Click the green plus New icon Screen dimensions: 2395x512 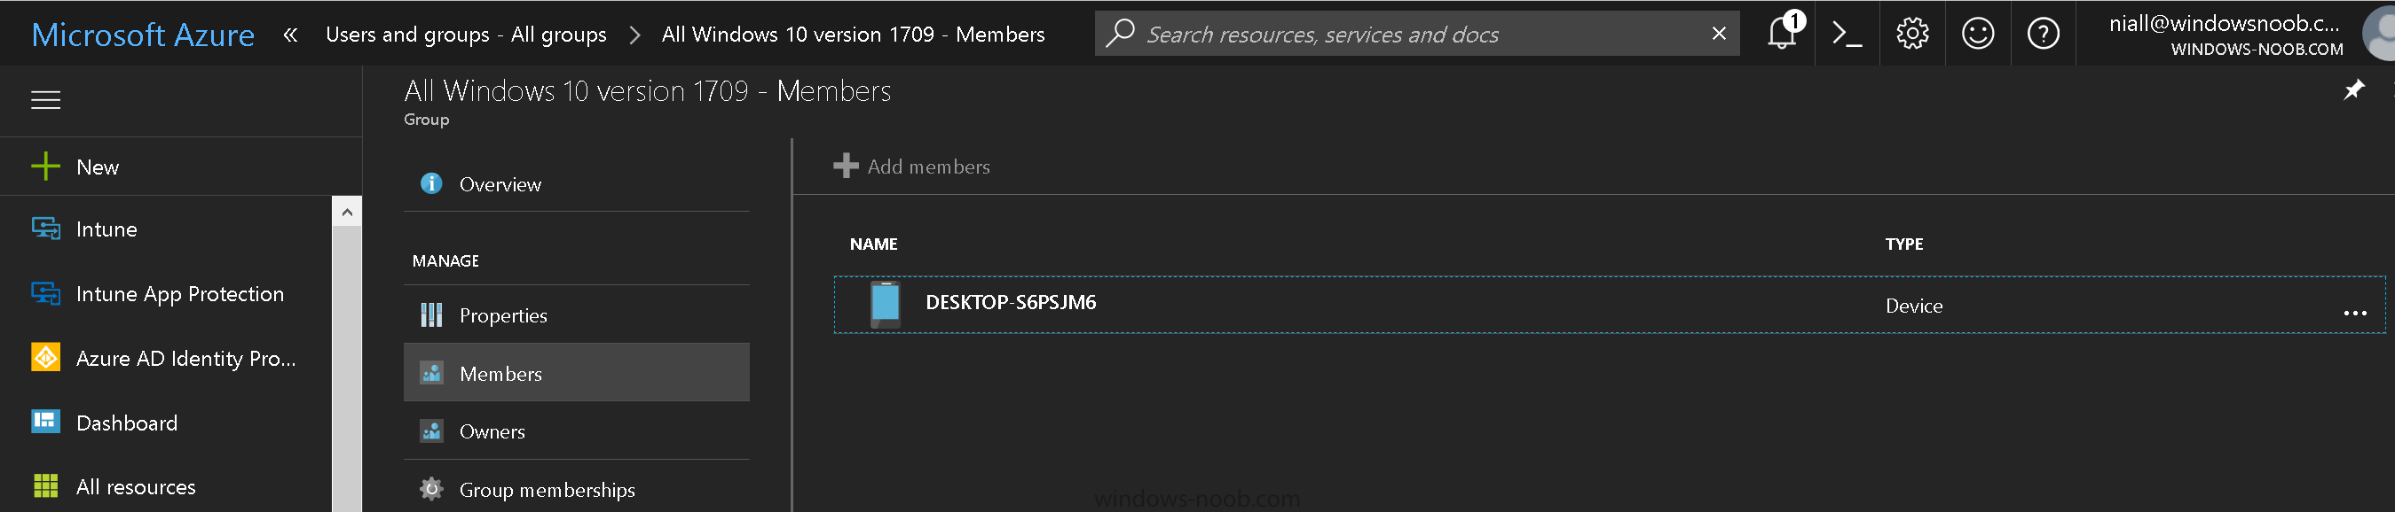coord(45,167)
